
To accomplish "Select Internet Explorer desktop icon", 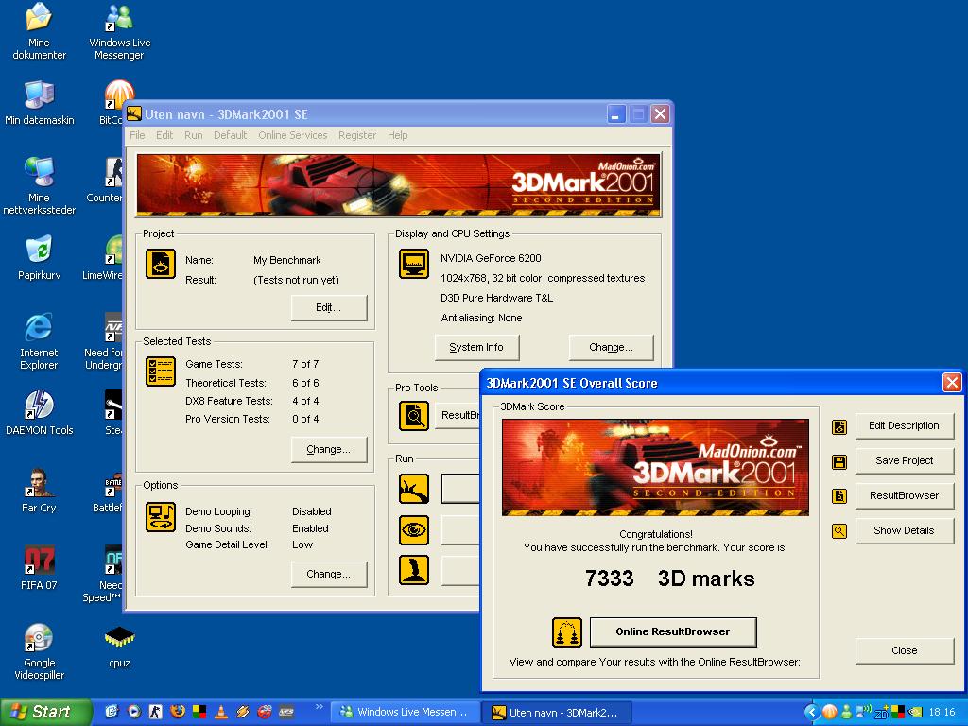I will 39,340.
